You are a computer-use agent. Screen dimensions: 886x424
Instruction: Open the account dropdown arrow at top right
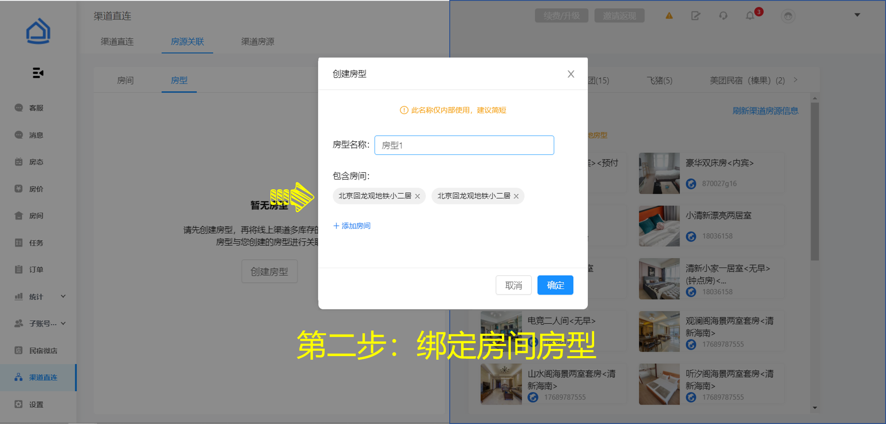(857, 15)
